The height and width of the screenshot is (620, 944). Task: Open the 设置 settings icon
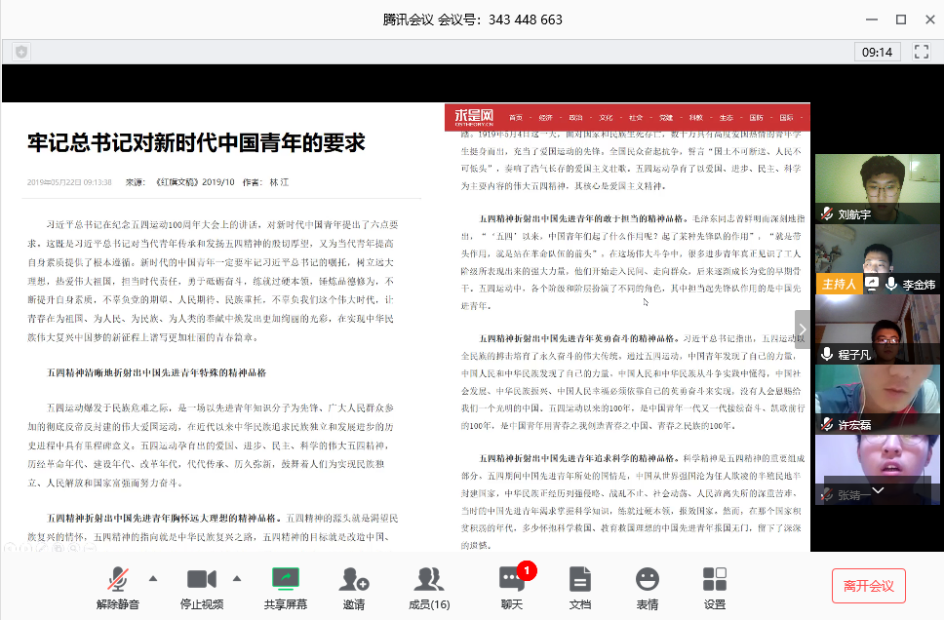pyautogui.click(x=714, y=587)
